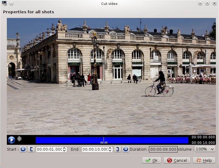This screenshot has width=219, height=168.
Task: Cancel the Cut video dialog
Action: point(177,160)
